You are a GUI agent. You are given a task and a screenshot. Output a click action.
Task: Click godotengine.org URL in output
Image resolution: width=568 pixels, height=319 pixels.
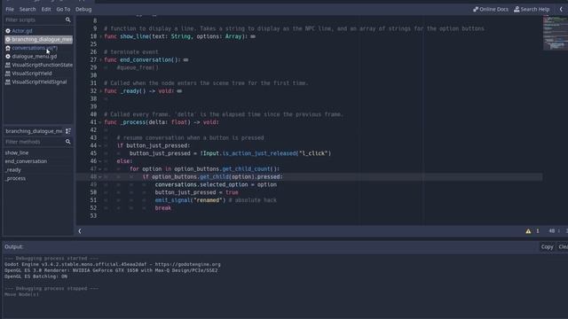pyautogui.click(x=188, y=264)
